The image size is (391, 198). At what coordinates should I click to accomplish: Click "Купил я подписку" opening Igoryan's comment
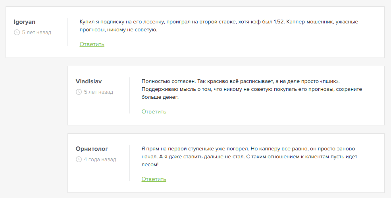pos(102,22)
